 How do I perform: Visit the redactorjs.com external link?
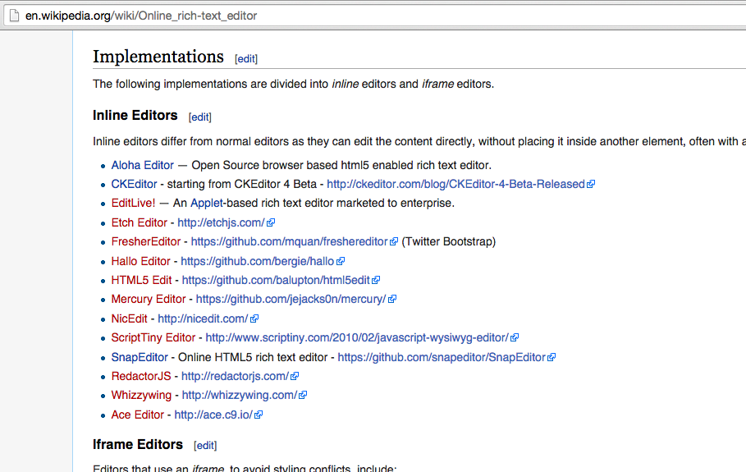coord(235,376)
